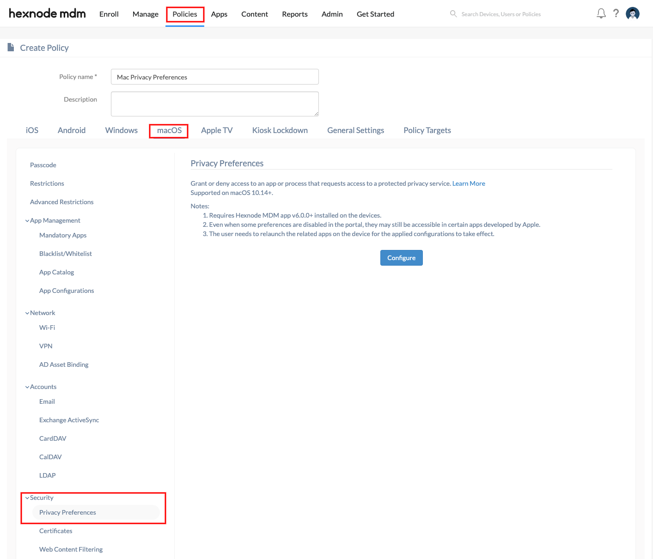Focus the Policy name field
653x559 pixels.
click(x=215, y=77)
